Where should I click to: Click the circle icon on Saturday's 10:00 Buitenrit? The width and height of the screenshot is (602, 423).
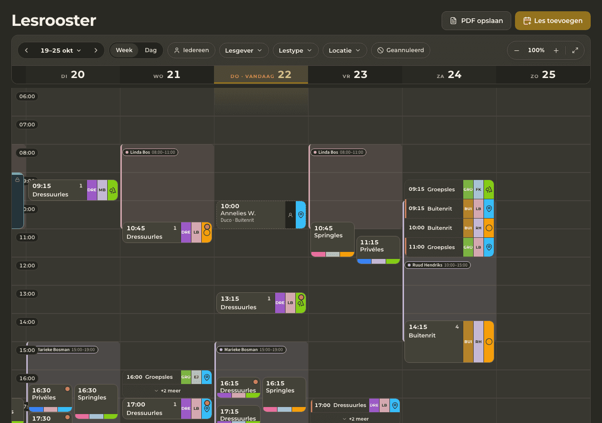coord(489,228)
